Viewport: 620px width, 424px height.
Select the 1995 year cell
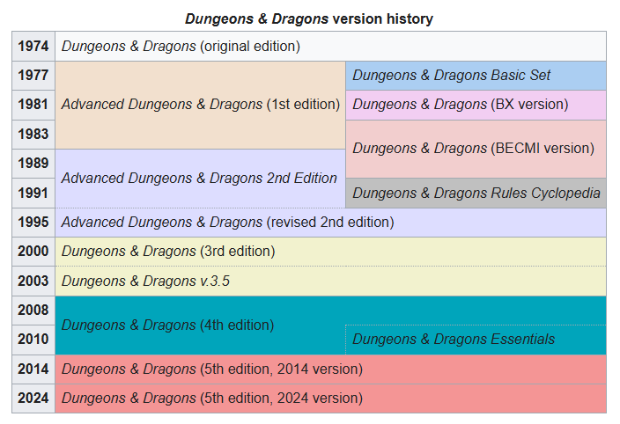tap(33, 223)
